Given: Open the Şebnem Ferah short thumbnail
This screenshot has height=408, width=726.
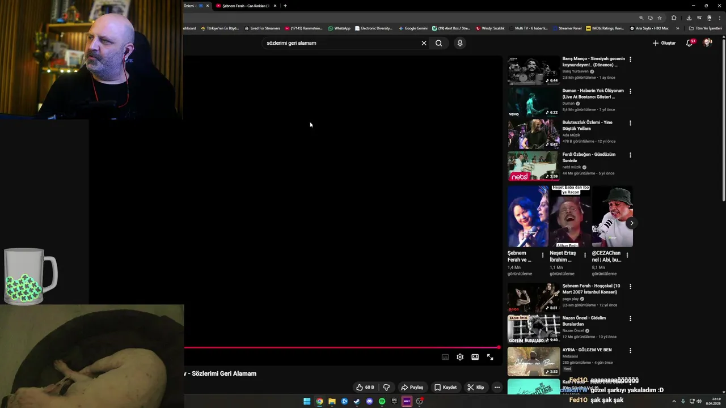Looking at the screenshot, I should (x=527, y=216).
